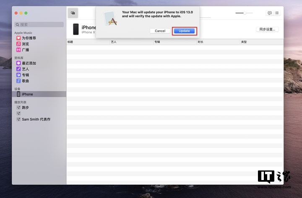Select the iPhone device in sidebar

pyautogui.click(x=39, y=94)
